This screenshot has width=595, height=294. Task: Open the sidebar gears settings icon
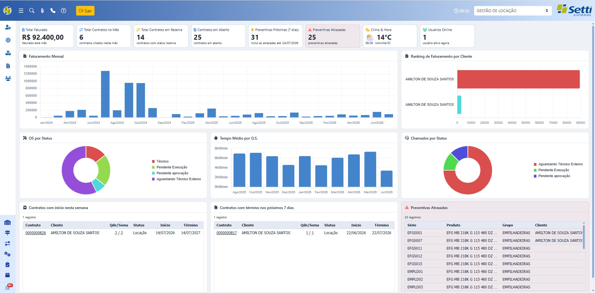(8, 254)
